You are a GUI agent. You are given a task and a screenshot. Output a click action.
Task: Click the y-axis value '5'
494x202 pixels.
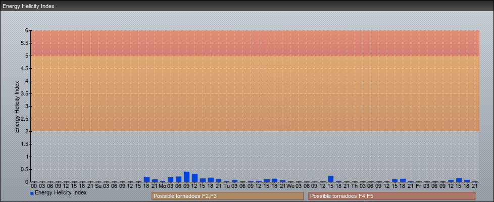click(27, 56)
